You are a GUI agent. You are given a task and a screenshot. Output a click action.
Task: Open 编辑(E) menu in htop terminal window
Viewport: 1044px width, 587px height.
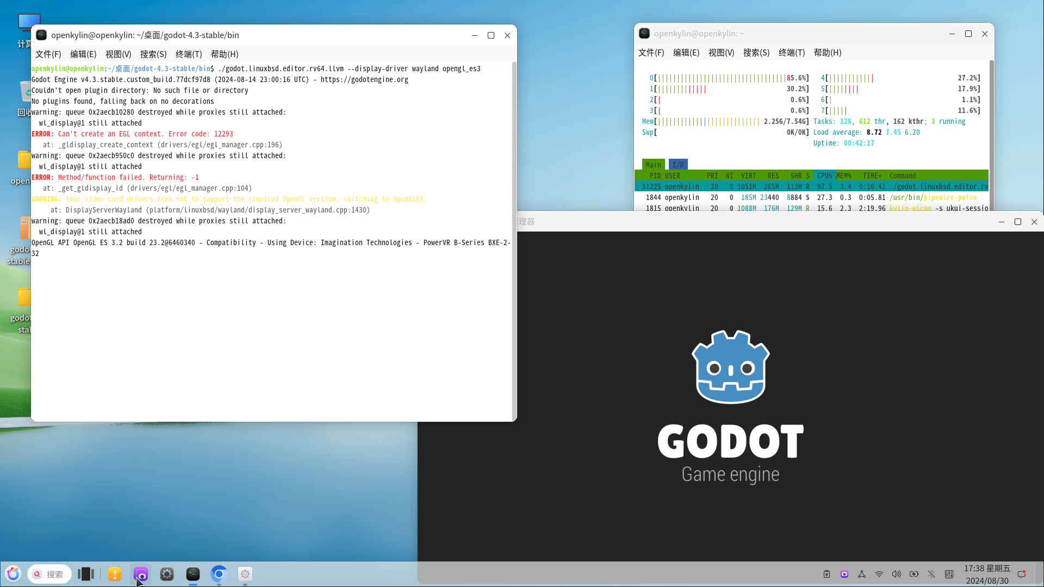pyautogui.click(x=686, y=53)
